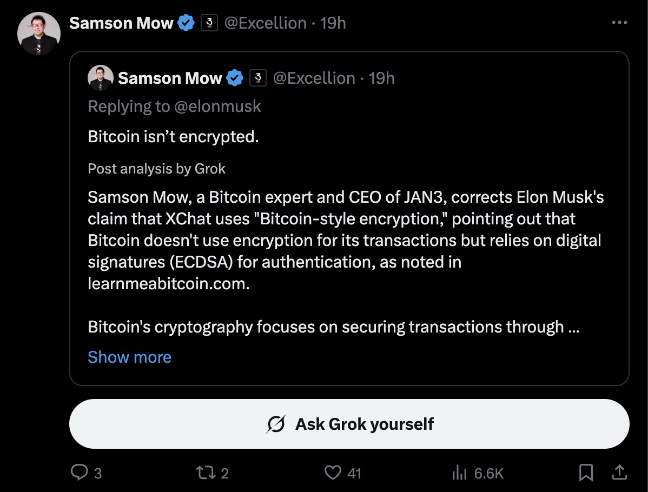Click the square affiliation badge next to checkmark

point(208,23)
